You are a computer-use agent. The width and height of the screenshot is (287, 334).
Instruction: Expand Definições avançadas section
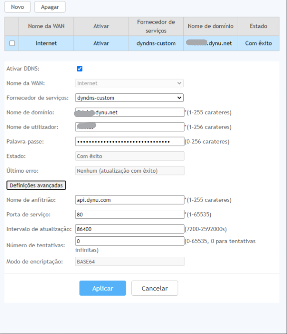pyautogui.click(x=36, y=185)
